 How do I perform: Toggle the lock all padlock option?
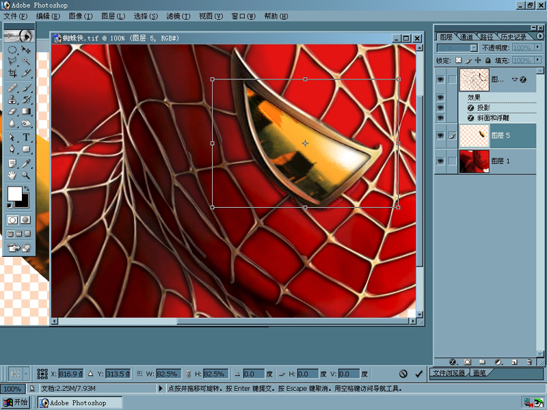point(488,60)
